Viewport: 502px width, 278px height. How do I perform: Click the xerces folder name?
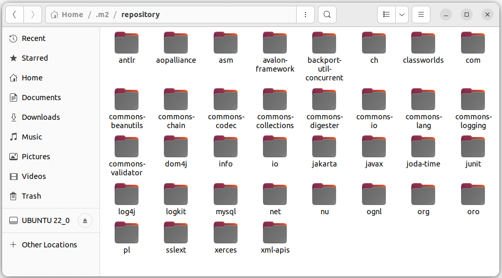(x=226, y=250)
